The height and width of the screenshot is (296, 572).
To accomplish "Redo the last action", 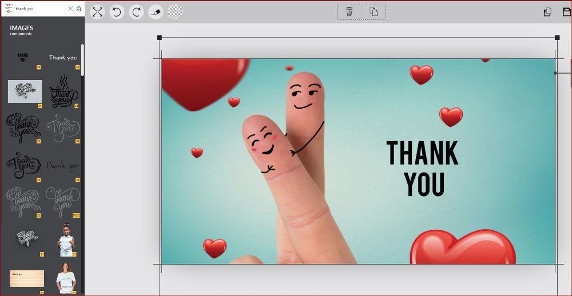I will (137, 12).
